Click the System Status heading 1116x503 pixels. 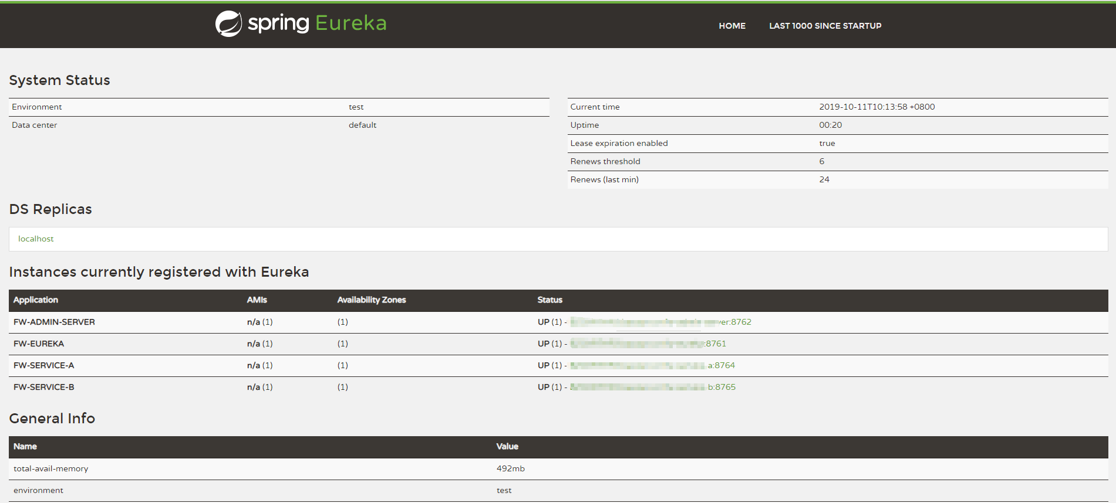click(x=59, y=80)
